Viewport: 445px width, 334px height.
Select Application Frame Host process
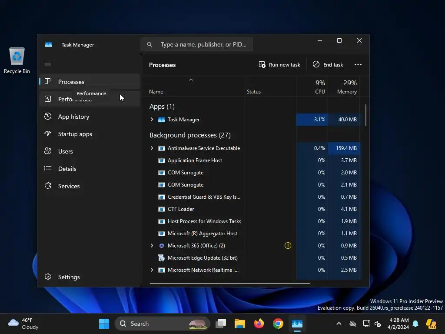point(195,160)
